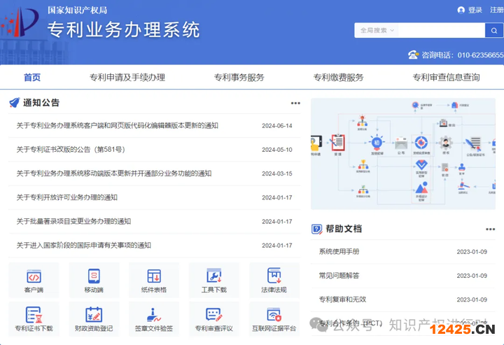The width and height of the screenshot is (504, 345).
Task: Click the 工具下载 tools download icon
Action: (214, 280)
